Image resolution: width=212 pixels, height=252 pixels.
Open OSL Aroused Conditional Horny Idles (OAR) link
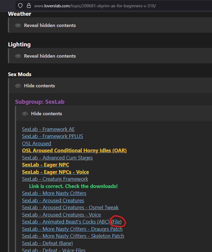pyautogui.click(x=74, y=151)
